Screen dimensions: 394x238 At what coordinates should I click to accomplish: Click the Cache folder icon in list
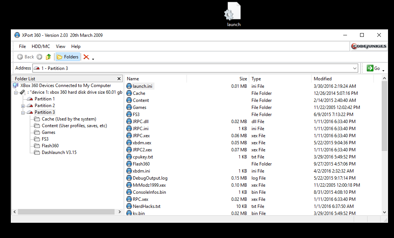coord(129,93)
